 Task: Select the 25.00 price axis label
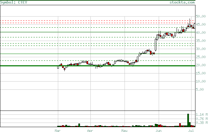tap(201, 57)
